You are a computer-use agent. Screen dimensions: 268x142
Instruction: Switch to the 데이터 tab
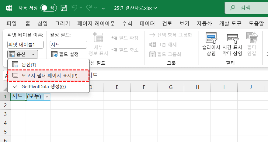click(x=147, y=23)
